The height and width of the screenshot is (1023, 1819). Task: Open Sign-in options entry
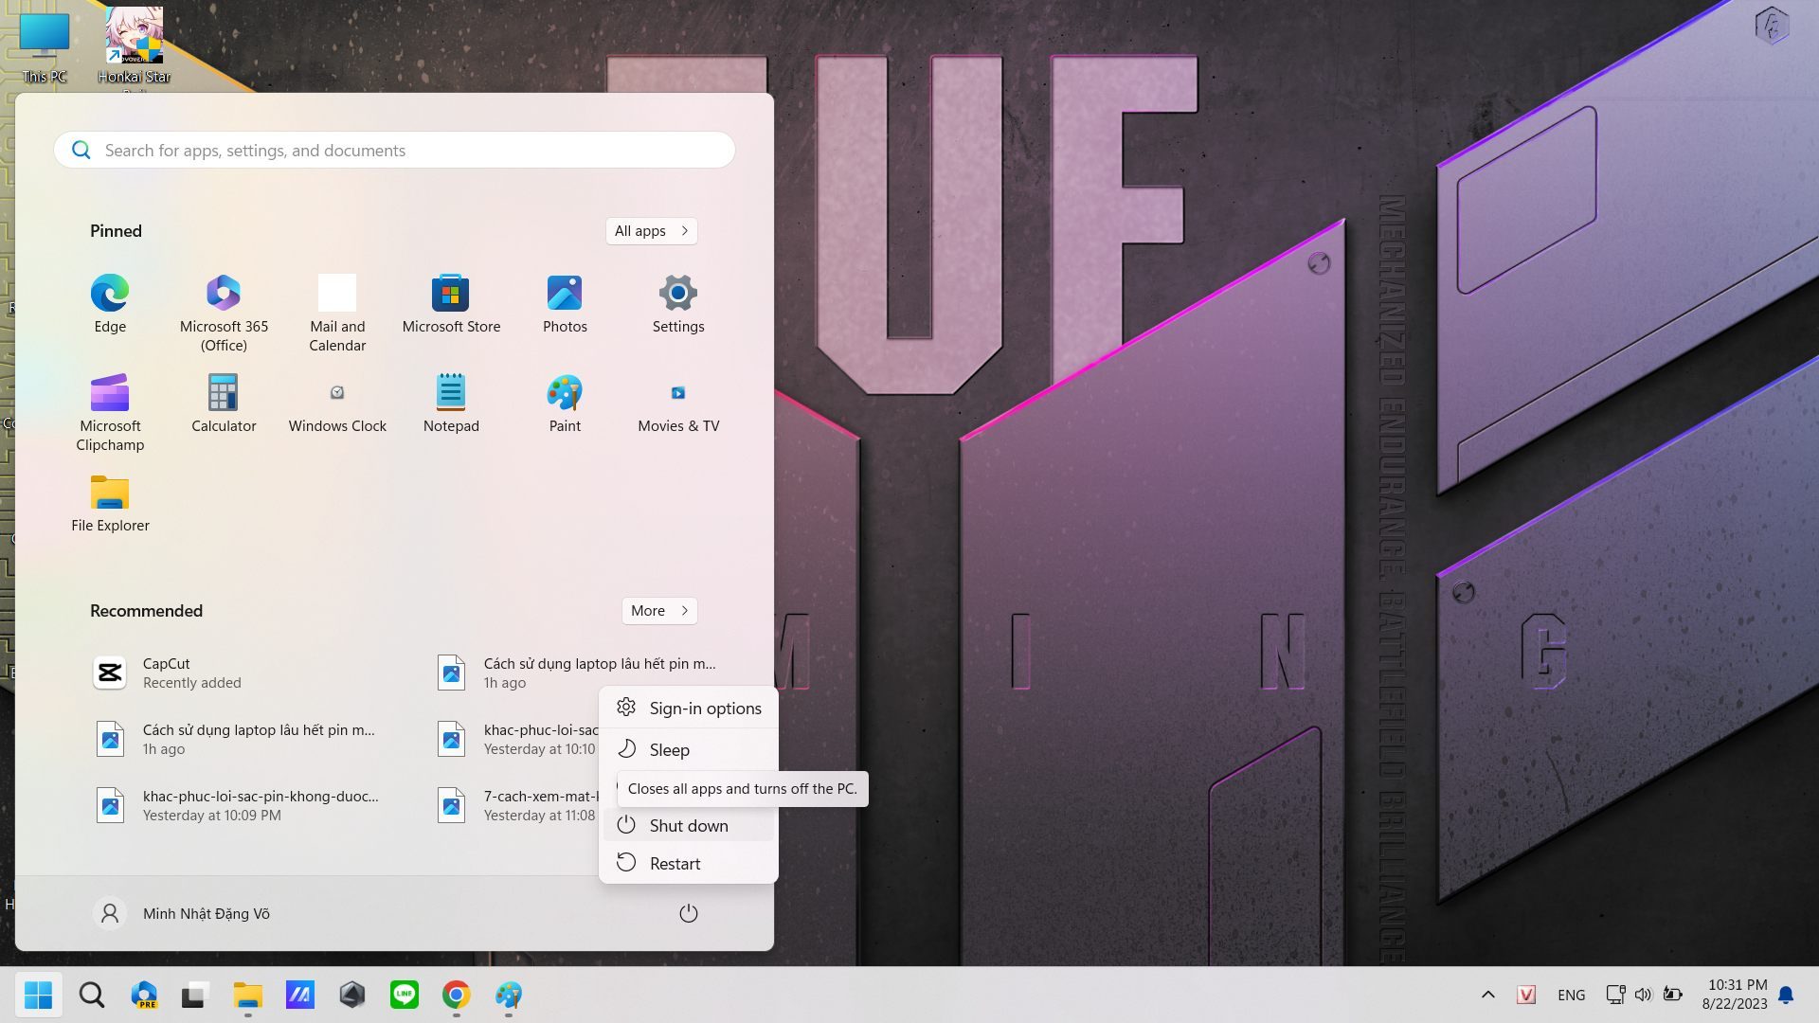pyautogui.click(x=705, y=709)
